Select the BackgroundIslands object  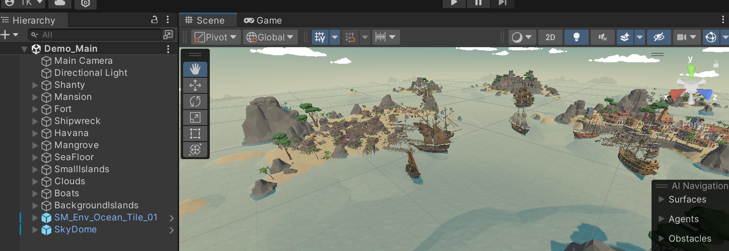click(96, 205)
